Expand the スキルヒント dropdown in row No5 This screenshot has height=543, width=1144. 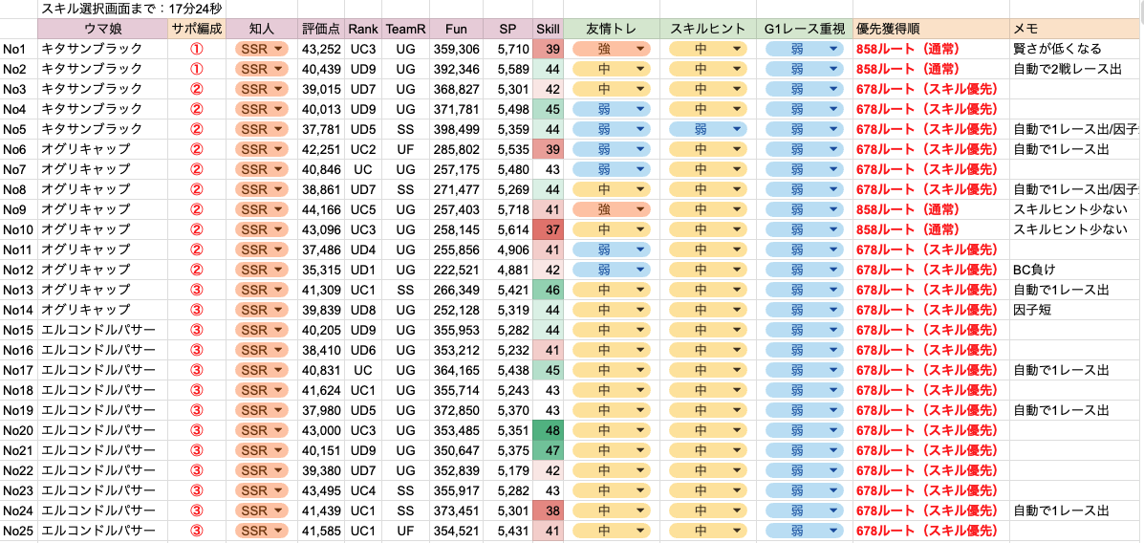click(x=707, y=129)
